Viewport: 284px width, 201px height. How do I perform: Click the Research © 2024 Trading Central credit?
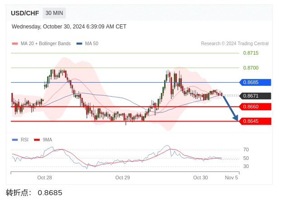[x=235, y=44]
